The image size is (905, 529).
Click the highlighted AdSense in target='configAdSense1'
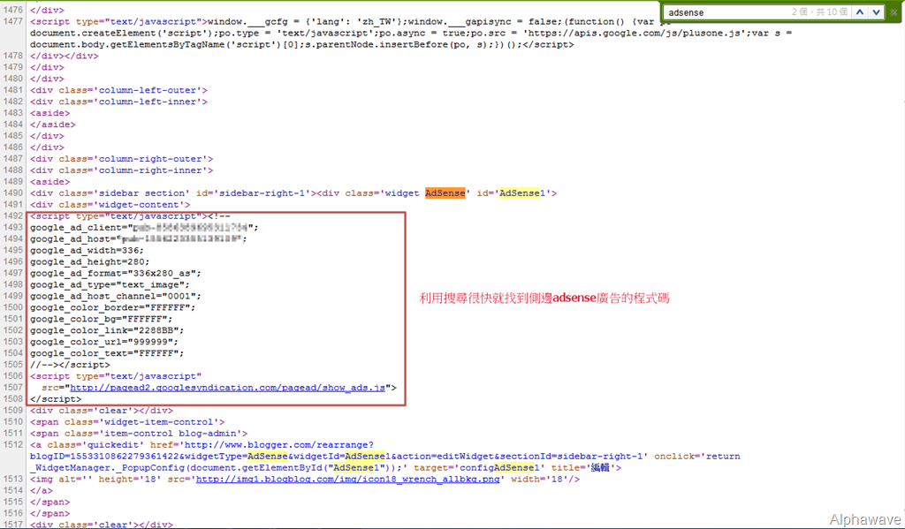tap(513, 468)
